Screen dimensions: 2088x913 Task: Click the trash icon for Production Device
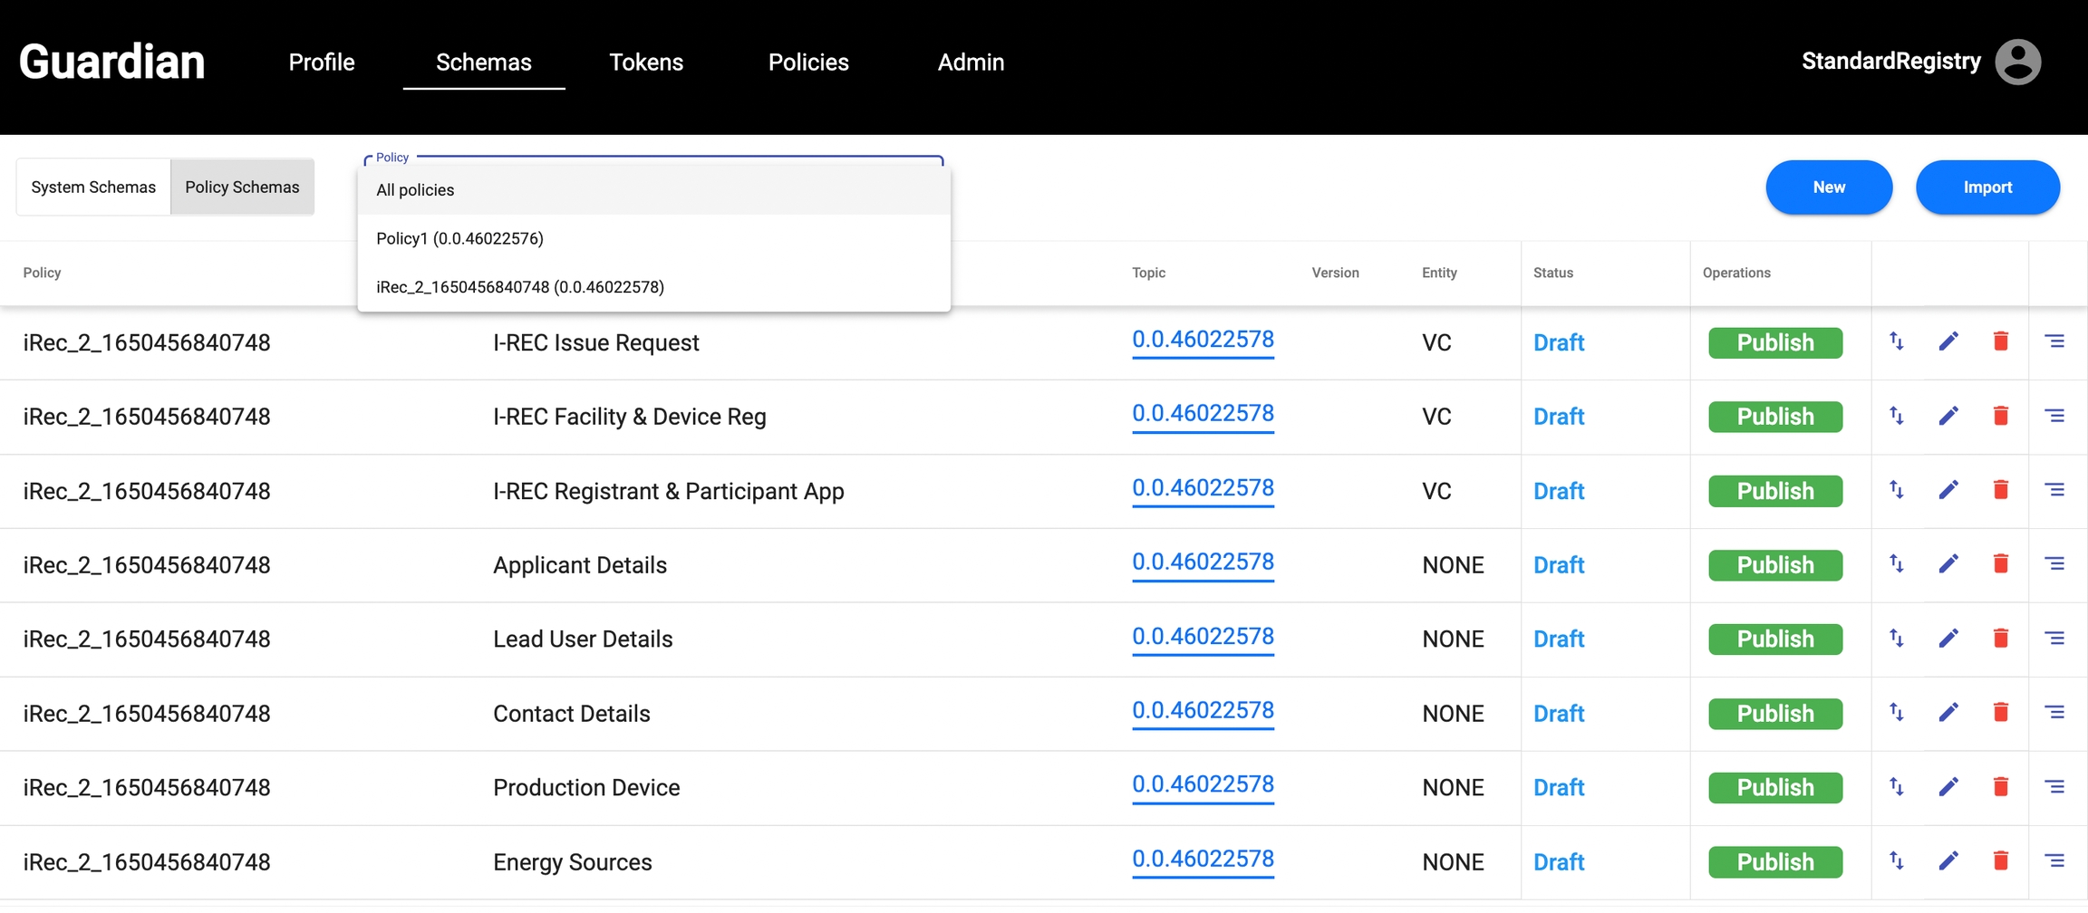coord(2001,786)
